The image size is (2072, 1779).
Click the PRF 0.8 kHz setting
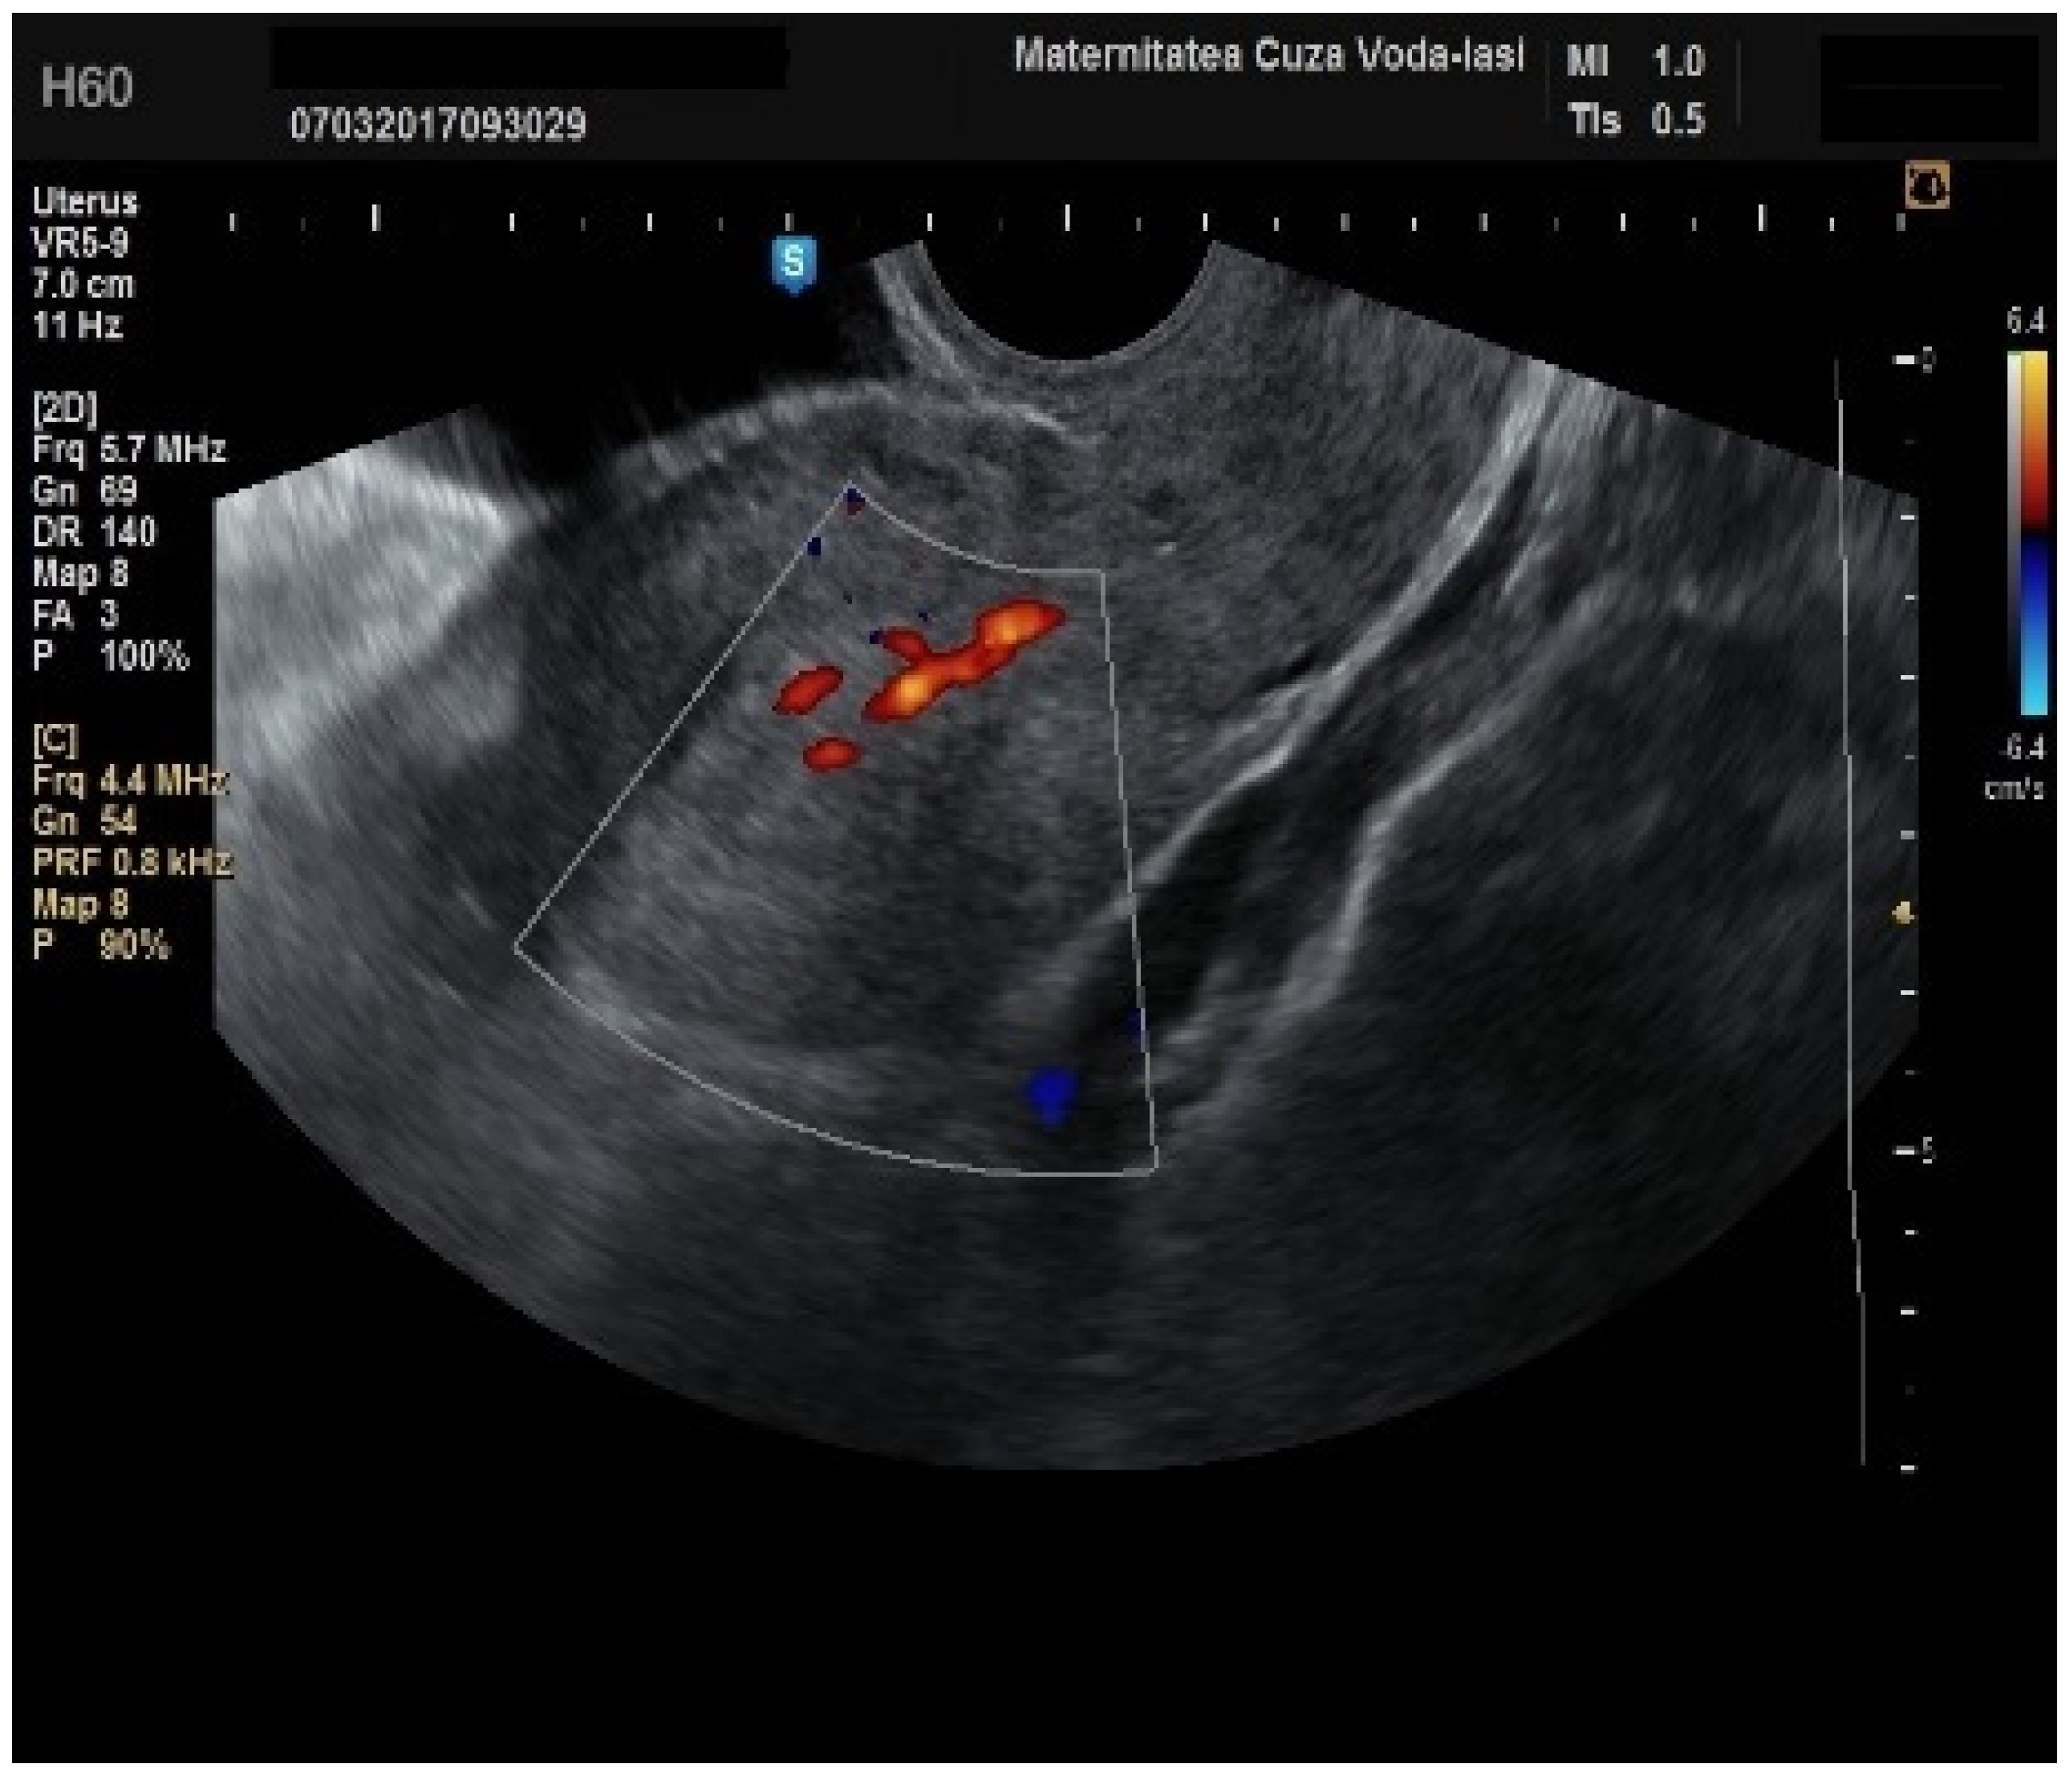coord(131,862)
